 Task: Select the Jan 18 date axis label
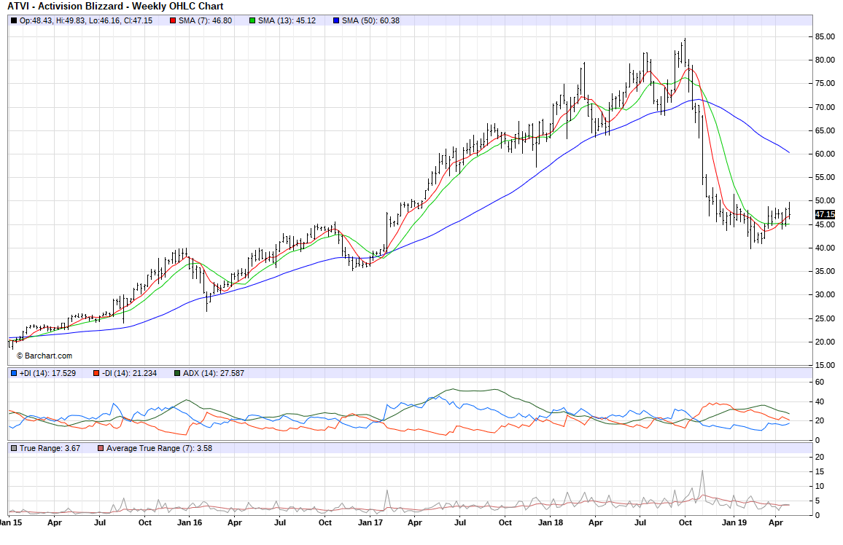551,522
